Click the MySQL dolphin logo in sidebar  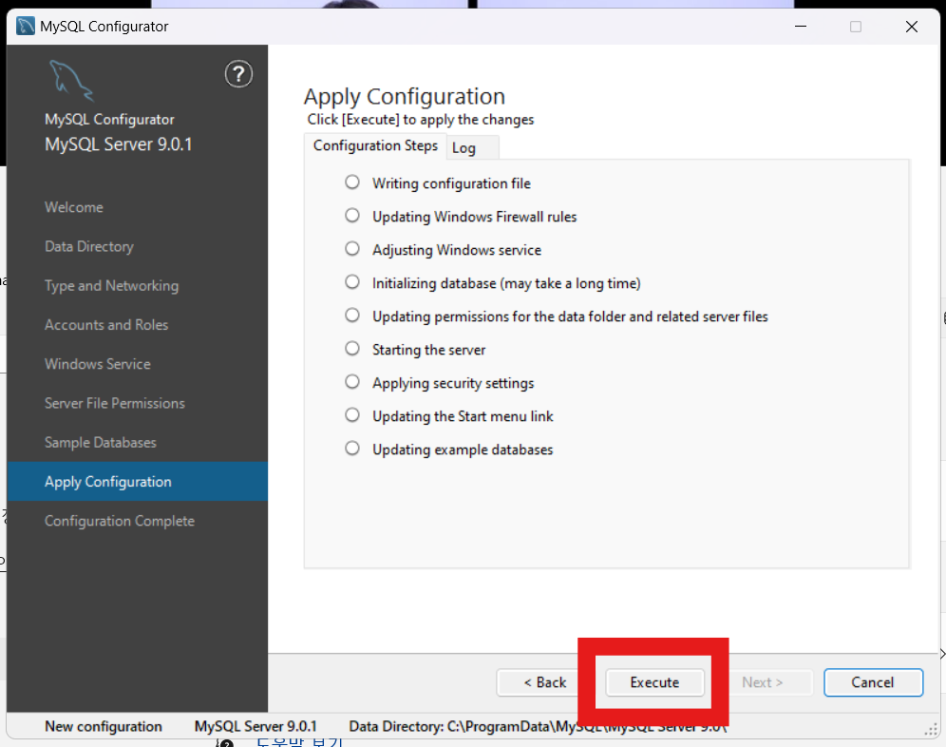click(x=71, y=81)
